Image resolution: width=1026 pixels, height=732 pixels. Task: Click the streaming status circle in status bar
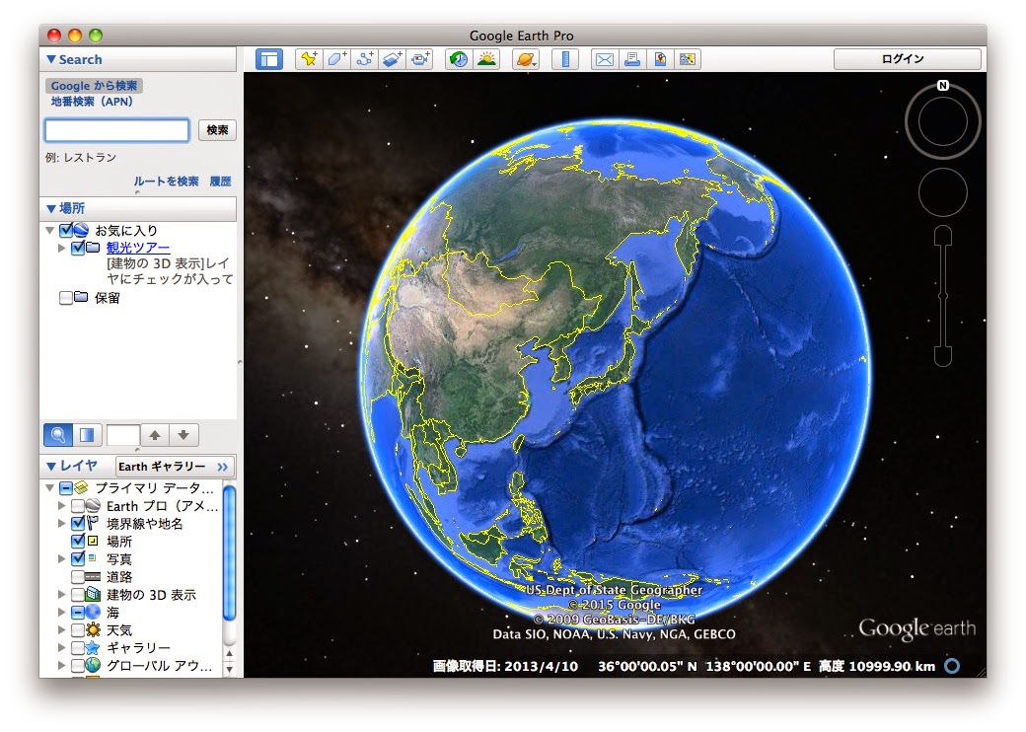pos(953,666)
